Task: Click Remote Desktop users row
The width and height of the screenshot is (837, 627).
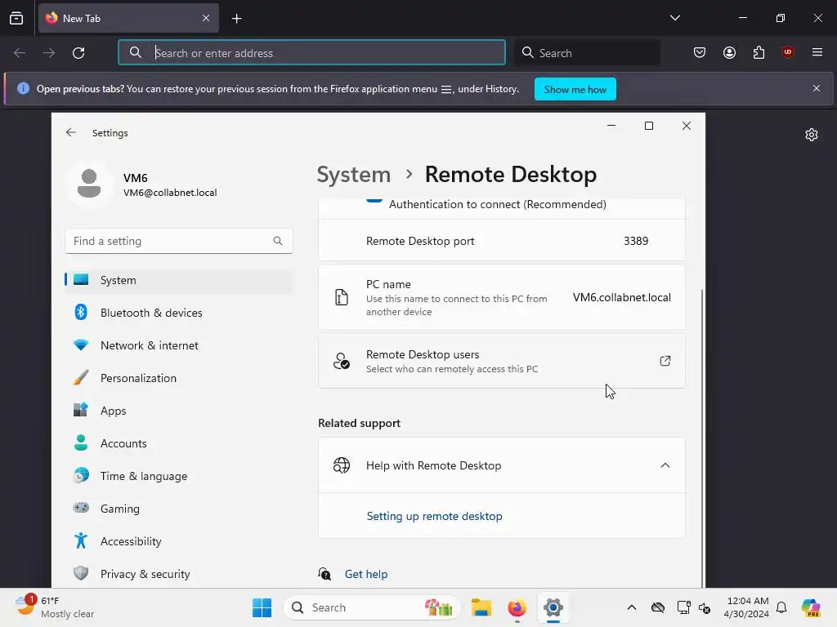Action: (x=502, y=361)
